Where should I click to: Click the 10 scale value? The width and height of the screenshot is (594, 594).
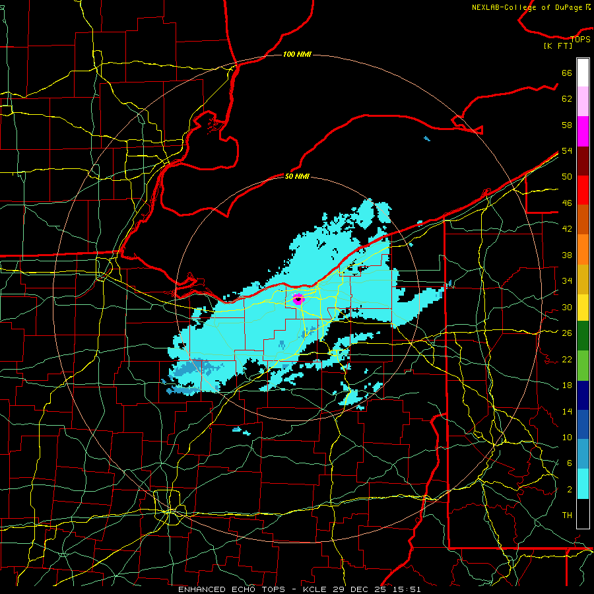click(x=567, y=437)
